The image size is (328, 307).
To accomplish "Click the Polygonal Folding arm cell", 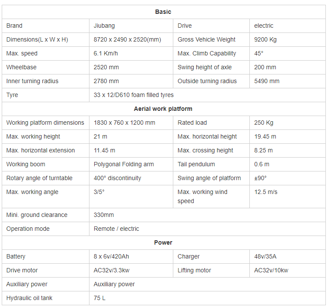I will point(124,164).
